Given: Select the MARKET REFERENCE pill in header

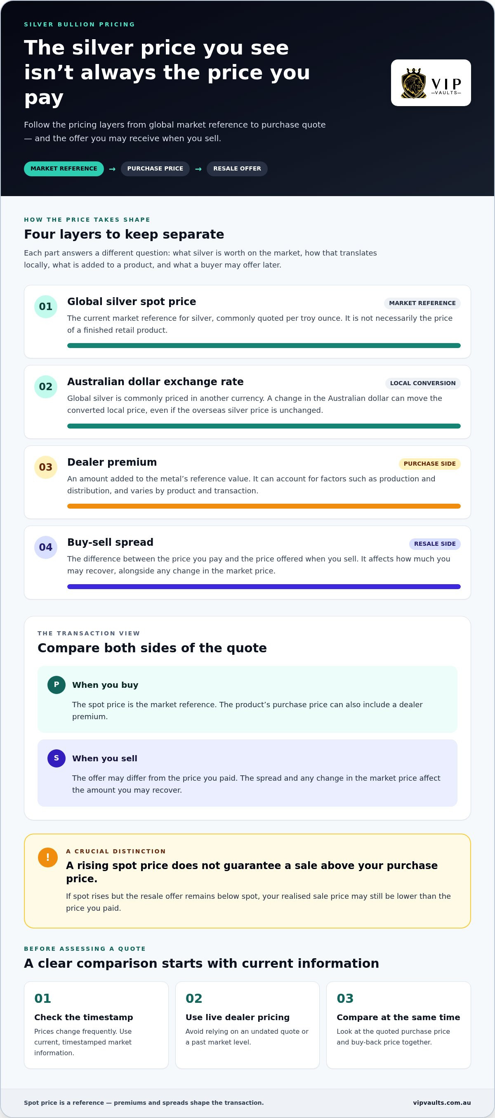Looking at the screenshot, I should 64,168.
